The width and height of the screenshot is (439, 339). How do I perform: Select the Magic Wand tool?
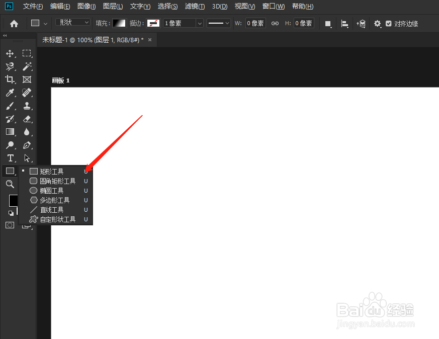(27, 66)
